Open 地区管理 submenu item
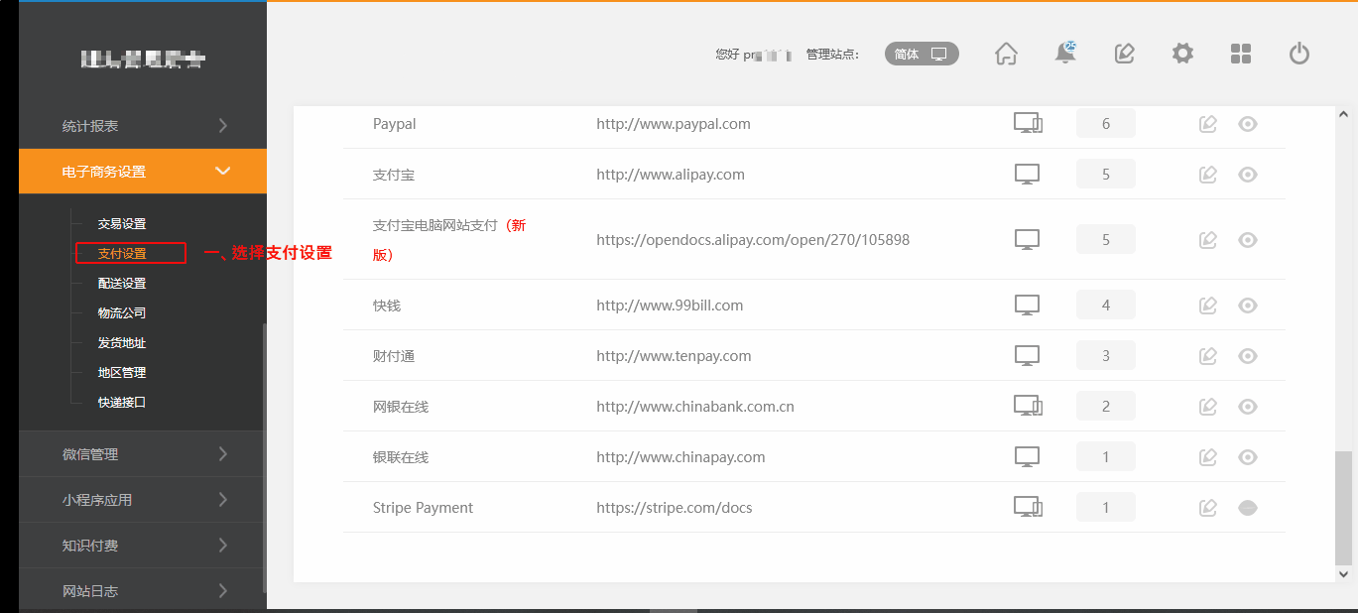The height and width of the screenshot is (613, 1358). (x=122, y=373)
